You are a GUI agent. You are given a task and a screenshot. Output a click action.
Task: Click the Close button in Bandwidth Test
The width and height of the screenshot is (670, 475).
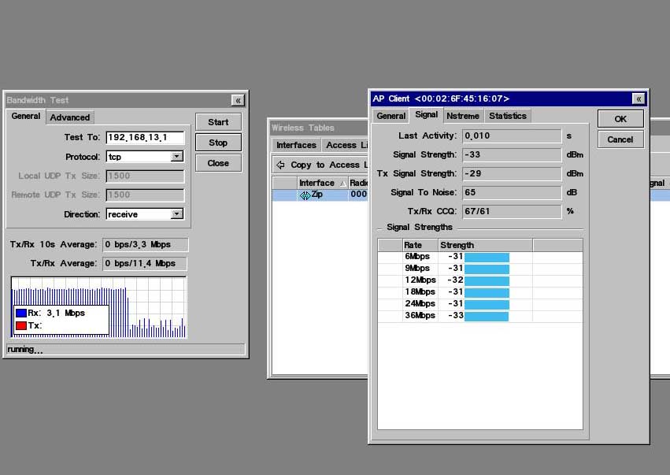[218, 163]
